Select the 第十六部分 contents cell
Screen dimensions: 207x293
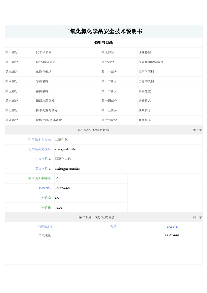[109, 120]
